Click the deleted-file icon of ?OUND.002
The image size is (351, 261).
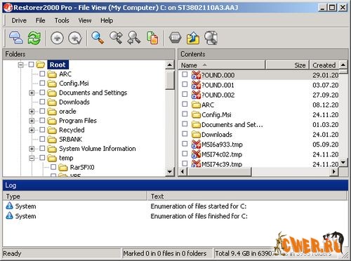[x=196, y=95]
